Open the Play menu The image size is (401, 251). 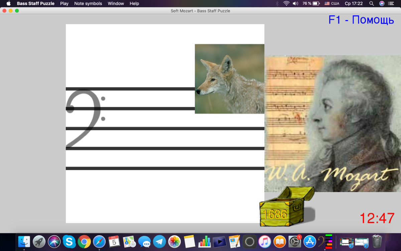click(x=64, y=3)
